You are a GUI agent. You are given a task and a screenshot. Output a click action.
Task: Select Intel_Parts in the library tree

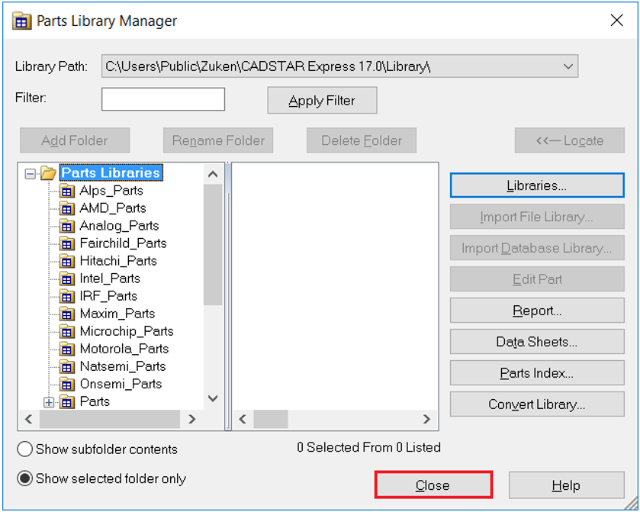pyautogui.click(x=110, y=279)
